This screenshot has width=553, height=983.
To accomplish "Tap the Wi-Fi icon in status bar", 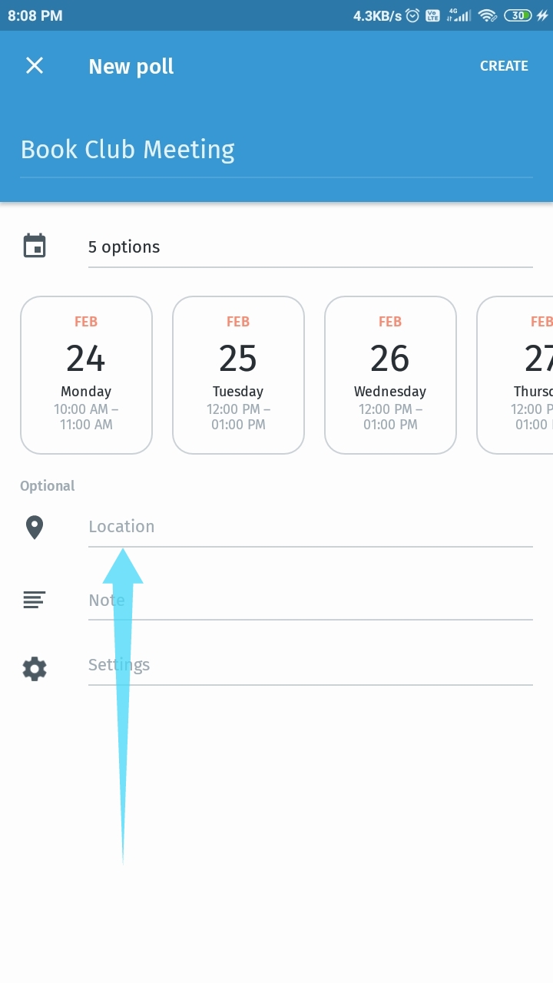I will coord(486,15).
